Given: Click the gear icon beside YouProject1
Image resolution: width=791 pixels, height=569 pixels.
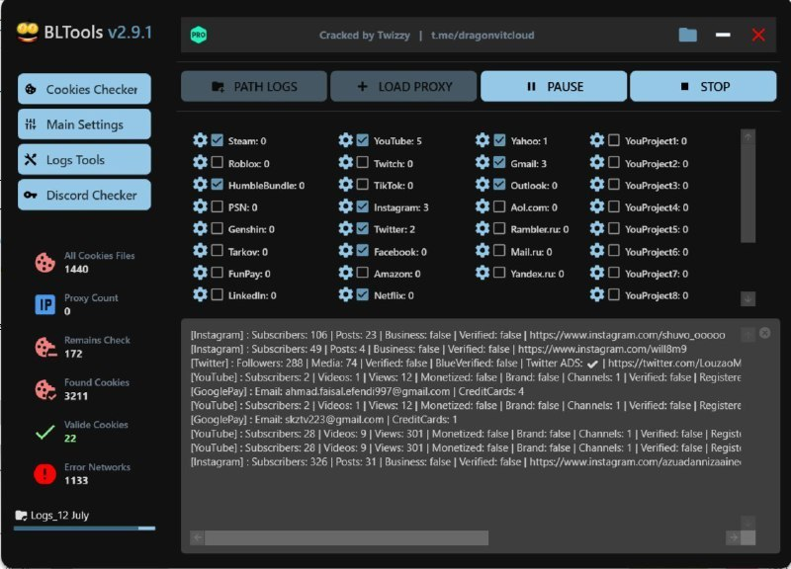Looking at the screenshot, I should [596, 141].
